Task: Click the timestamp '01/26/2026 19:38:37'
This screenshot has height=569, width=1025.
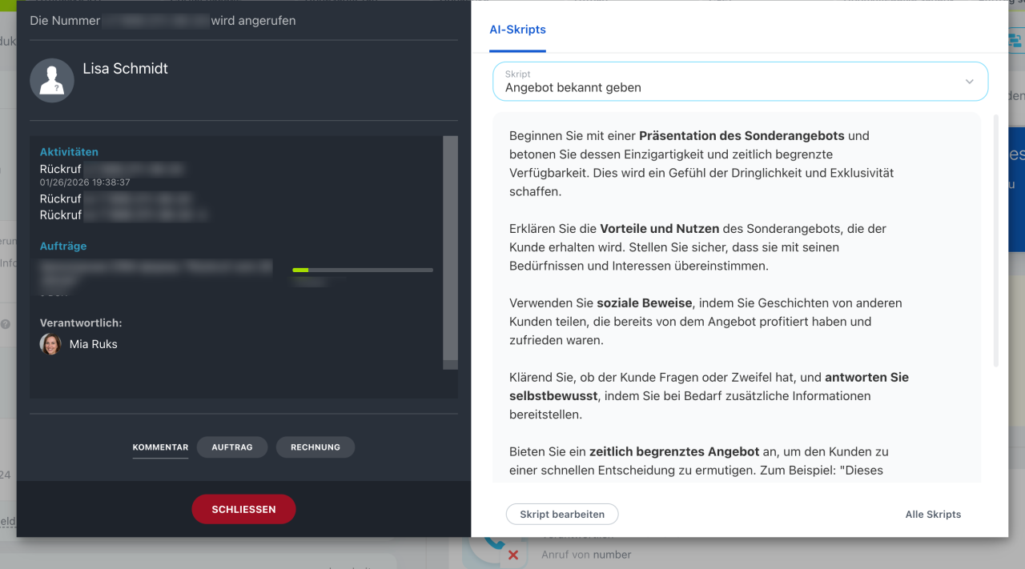Action: tap(85, 182)
